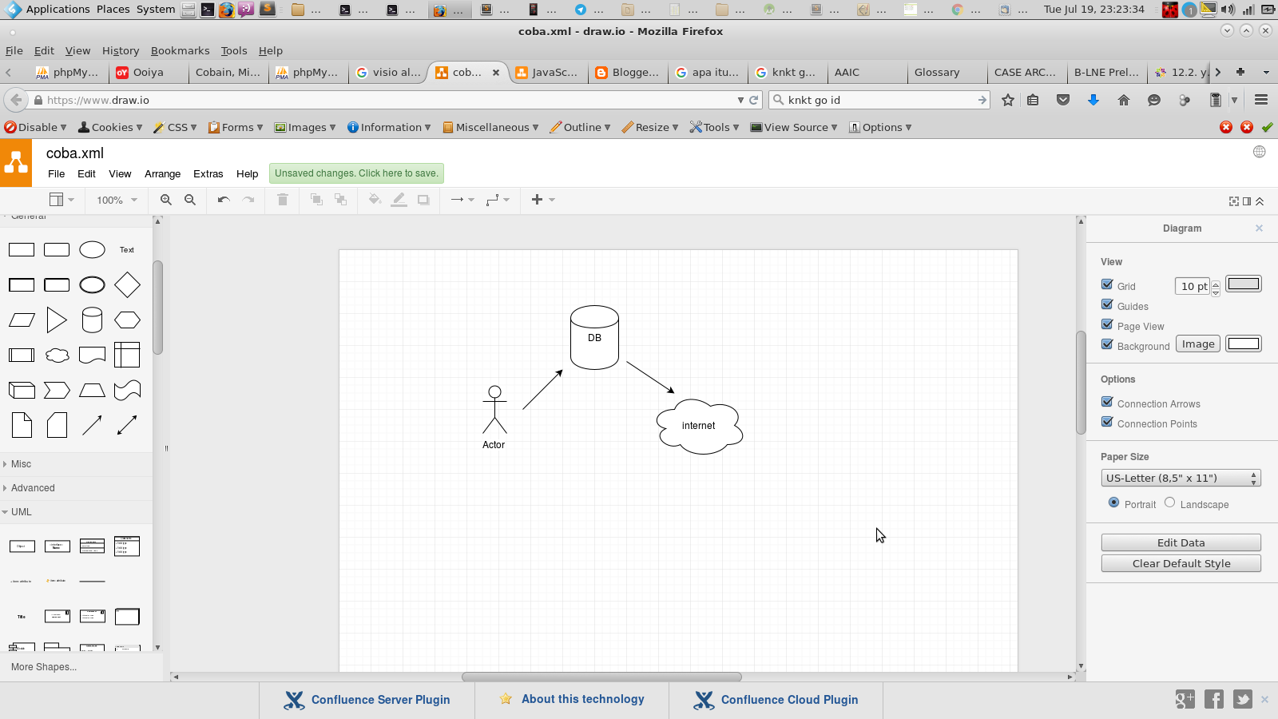
Task: Collapse the Advanced shapes section
Action: 33,487
